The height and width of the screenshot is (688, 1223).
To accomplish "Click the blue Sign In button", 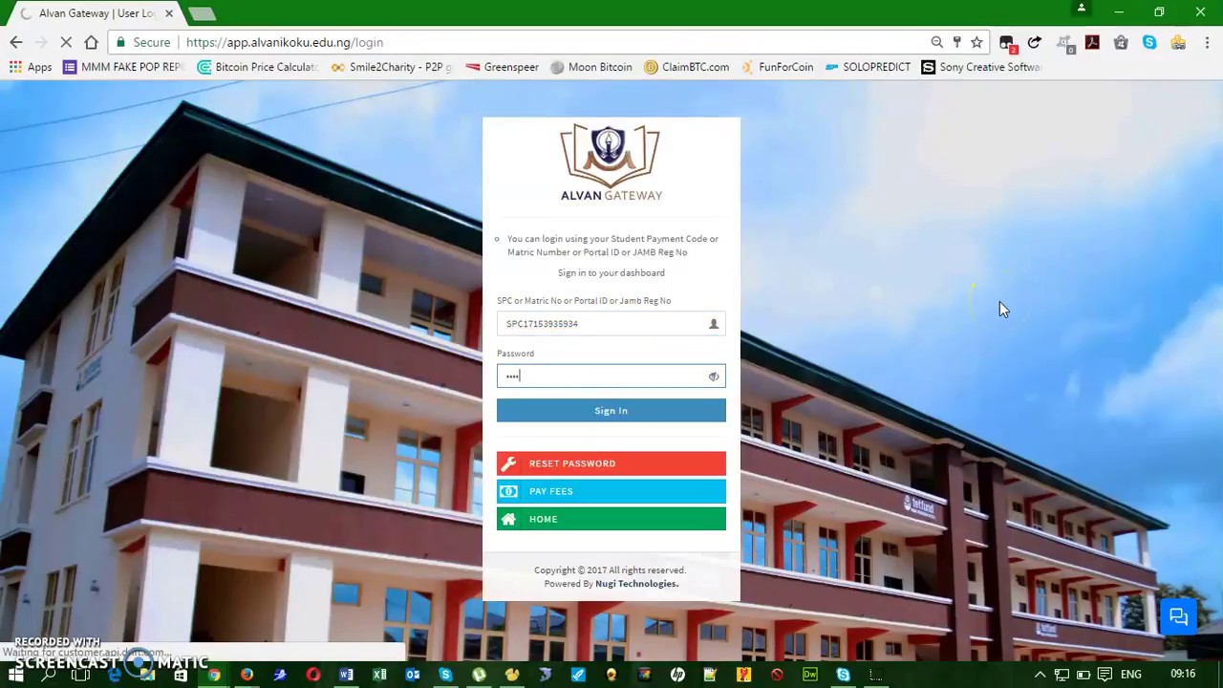I will coord(611,411).
